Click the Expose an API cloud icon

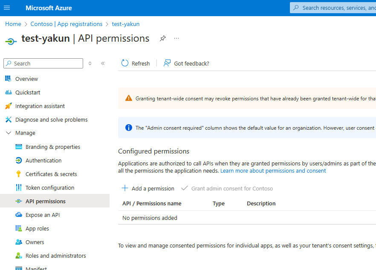tap(19, 215)
